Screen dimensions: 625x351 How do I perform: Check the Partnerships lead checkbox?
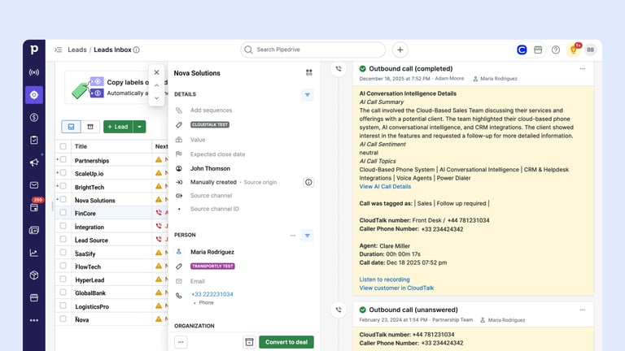pyautogui.click(x=63, y=159)
